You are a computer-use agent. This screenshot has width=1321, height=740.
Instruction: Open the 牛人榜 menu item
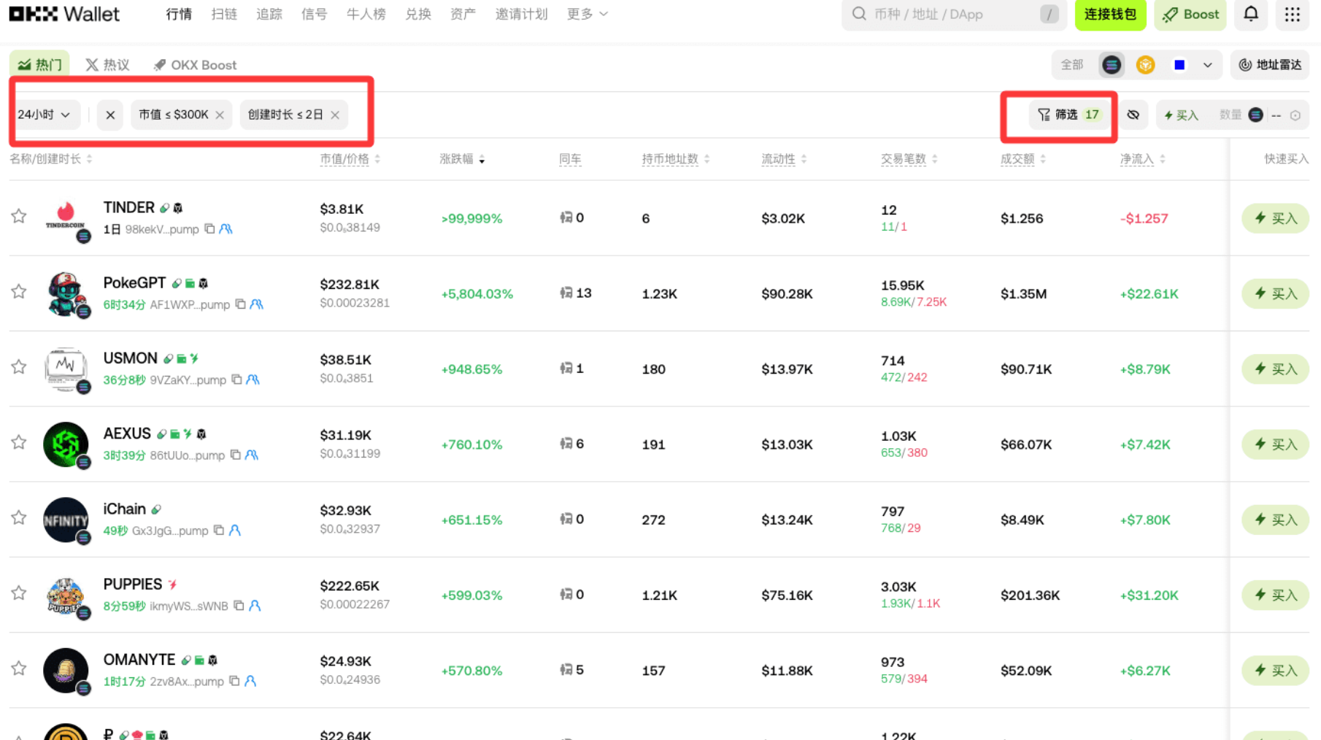click(366, 14)
